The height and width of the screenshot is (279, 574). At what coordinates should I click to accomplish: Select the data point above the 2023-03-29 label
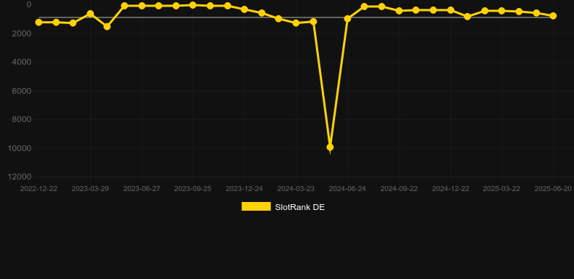tap(90, 14)
